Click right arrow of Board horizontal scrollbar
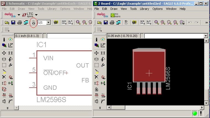This screenshot has width=210, height=118. pos(202,107)
